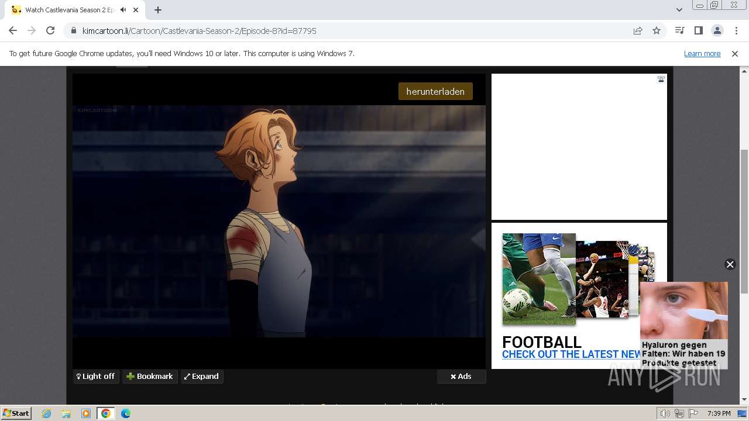Open Chrome profile menu
Viewport: 749px width, 421px height.
point(717,30)
